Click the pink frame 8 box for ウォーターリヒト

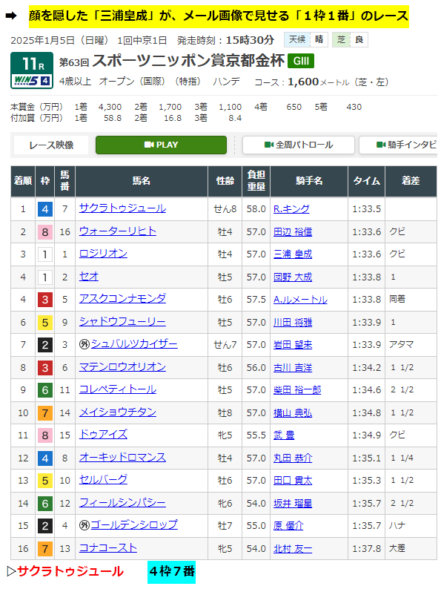(45, 231)
